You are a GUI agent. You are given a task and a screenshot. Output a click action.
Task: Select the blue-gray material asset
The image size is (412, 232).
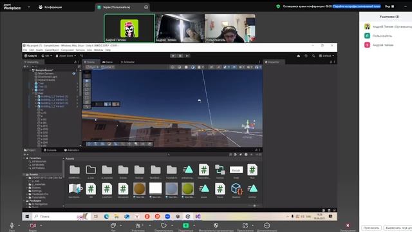(x=172, y=189)
